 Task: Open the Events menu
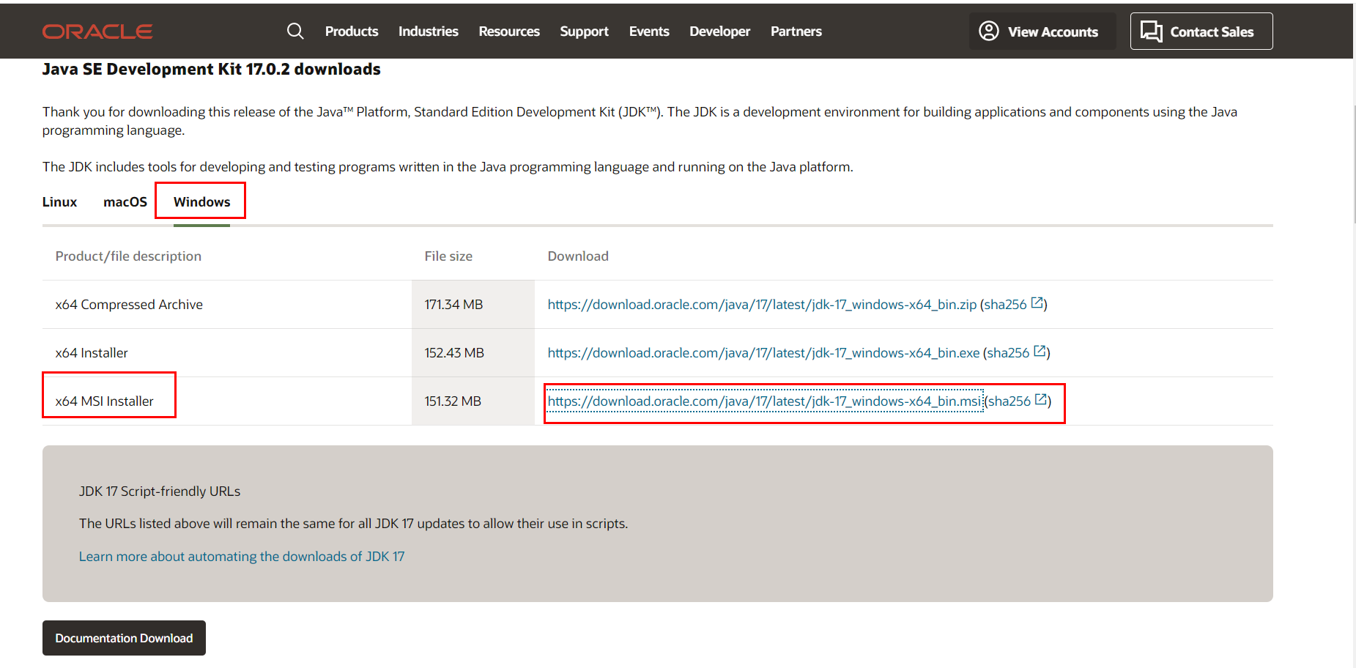649,31
